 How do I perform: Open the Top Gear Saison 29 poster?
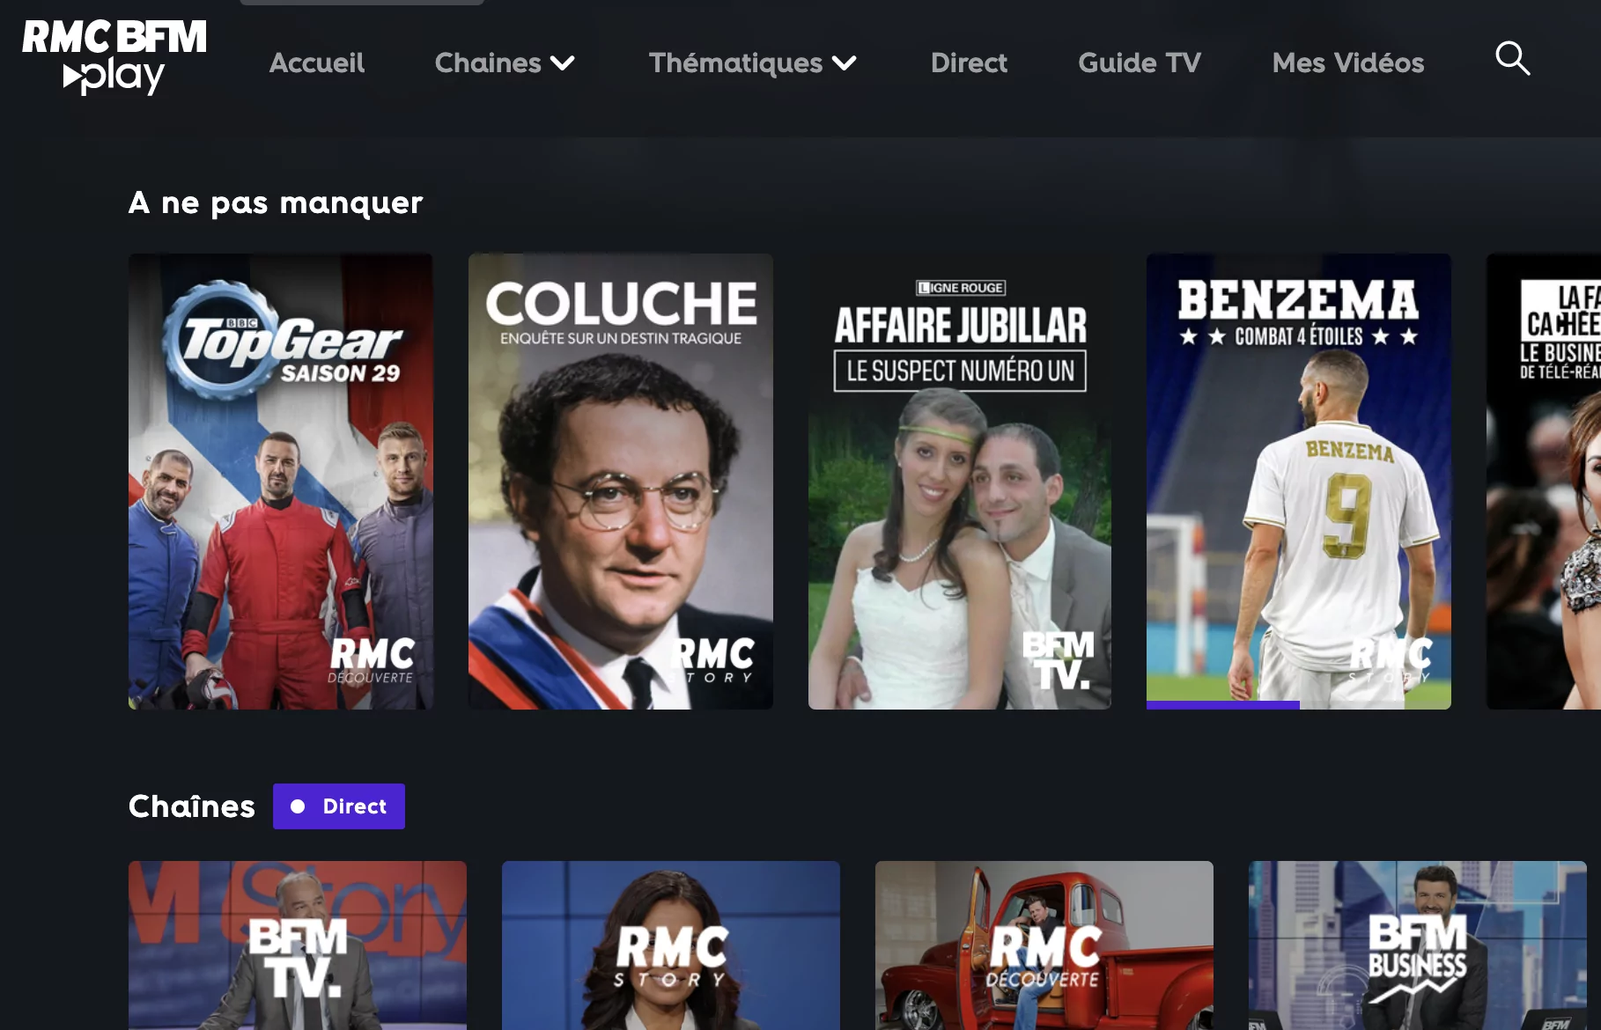click(281, 482)
